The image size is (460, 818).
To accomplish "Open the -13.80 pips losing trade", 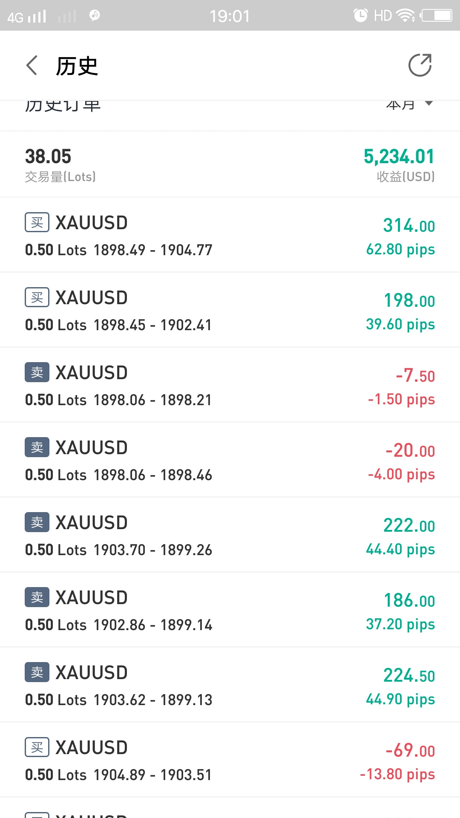I will (x=230, y=760).
